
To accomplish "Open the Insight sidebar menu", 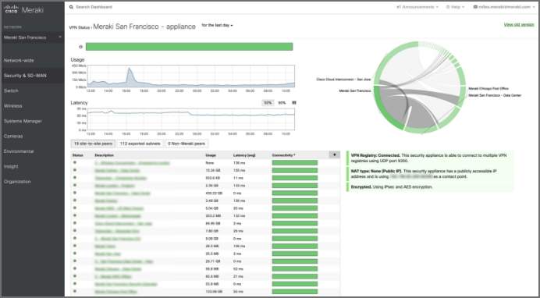I will 11,166.
